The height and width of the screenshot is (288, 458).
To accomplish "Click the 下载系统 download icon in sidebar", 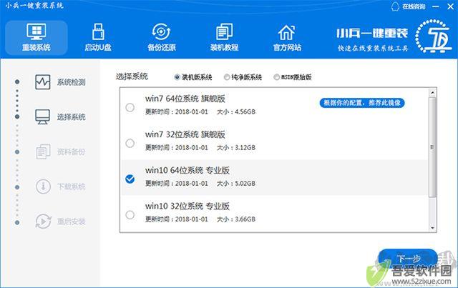I will (43, 187).
